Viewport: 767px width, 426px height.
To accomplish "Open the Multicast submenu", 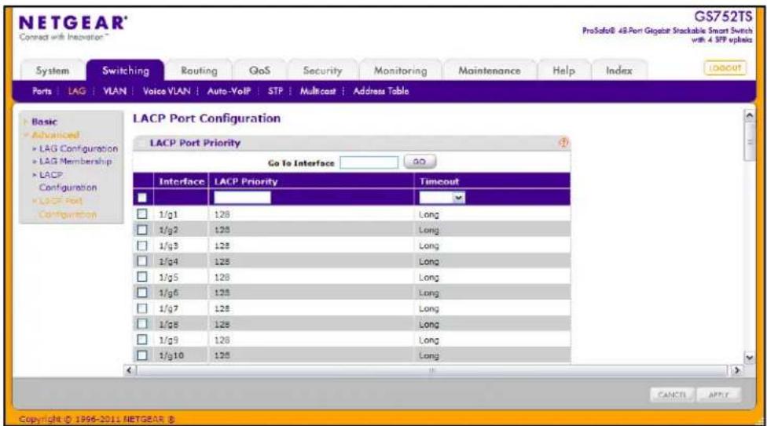I will (318, 91).
